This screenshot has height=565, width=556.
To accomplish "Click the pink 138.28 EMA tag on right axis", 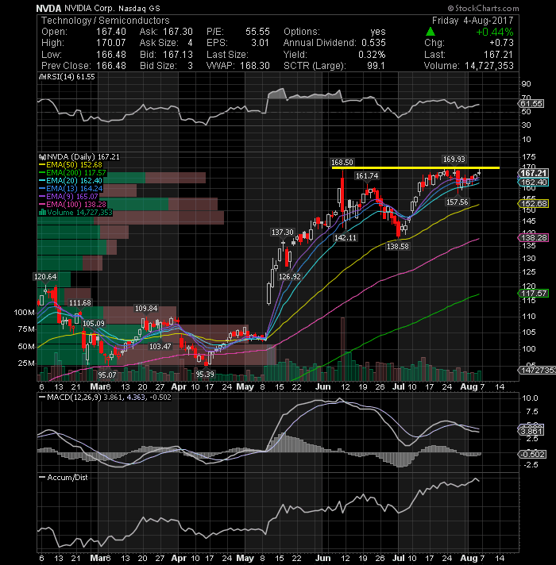I will click(x=533, y=238).
